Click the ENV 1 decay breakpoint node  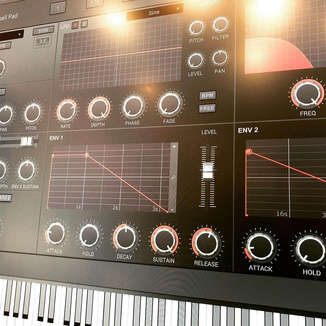tap(87, 155)
